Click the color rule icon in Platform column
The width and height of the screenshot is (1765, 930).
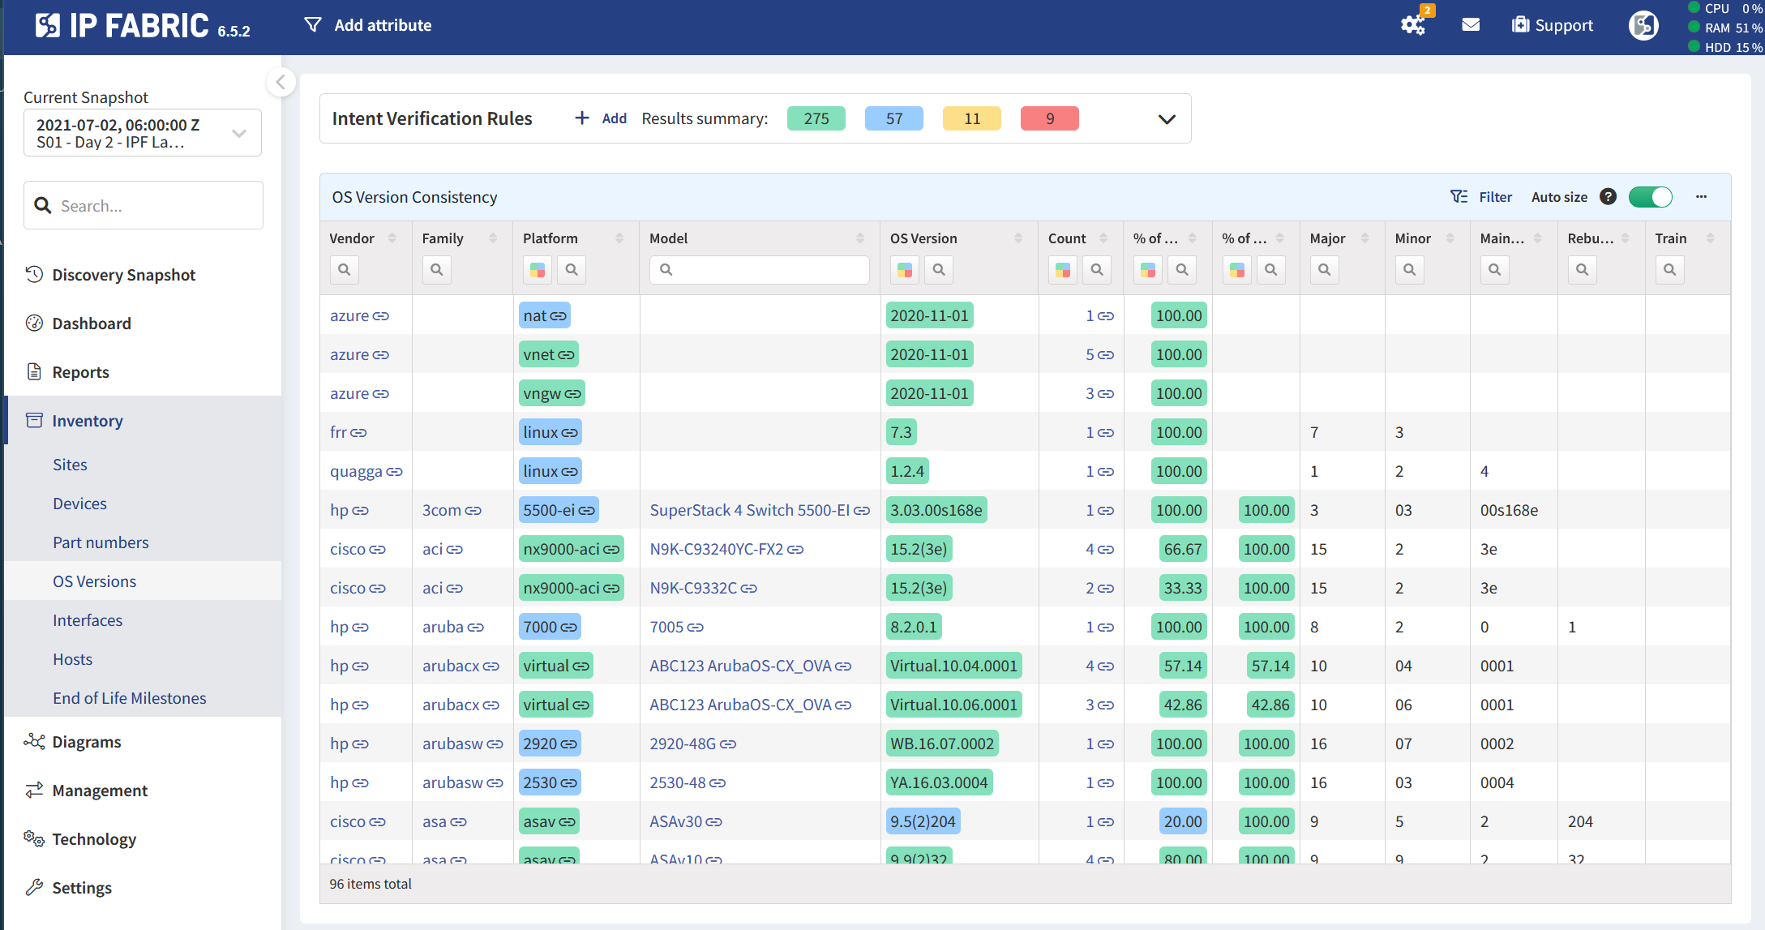tap(537, 270)
